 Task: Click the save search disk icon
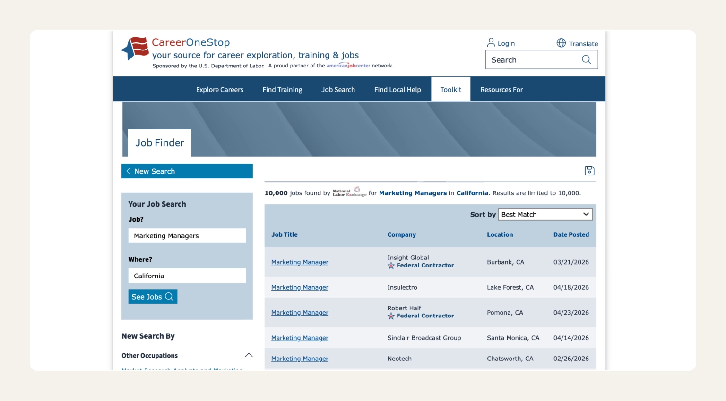click(x=589, y=170)
